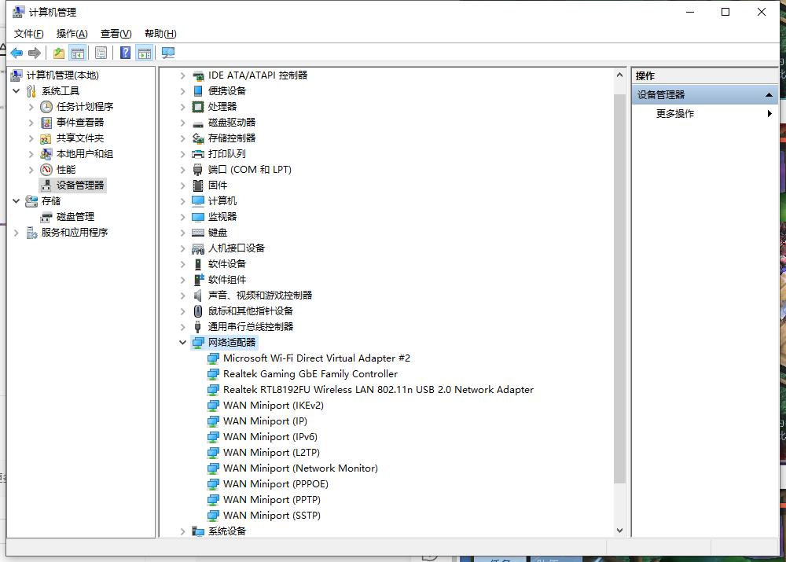Expand the 任务计划程序 tree node

click(x=31, y=107)
